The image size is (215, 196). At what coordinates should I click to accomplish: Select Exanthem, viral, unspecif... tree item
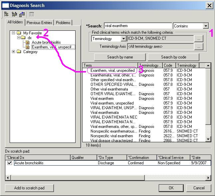pyautogui.click(x=53, y=47)
